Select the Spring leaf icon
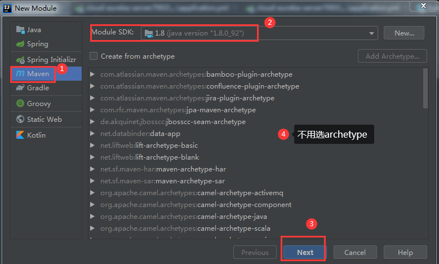The image size is (439, 264). pyautogui.click(x=20, y=44)
